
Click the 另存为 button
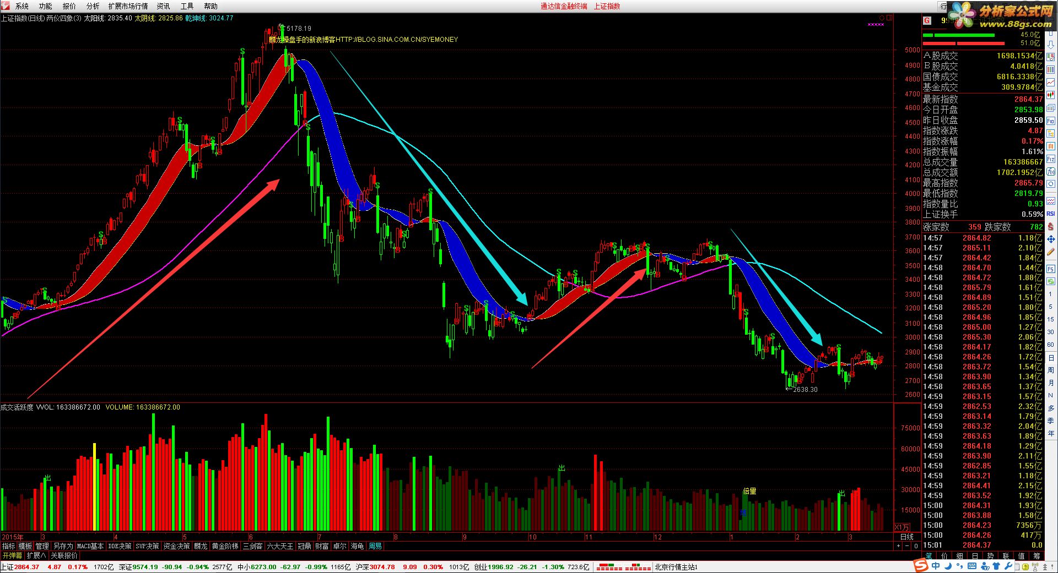[x=63, y=546]
